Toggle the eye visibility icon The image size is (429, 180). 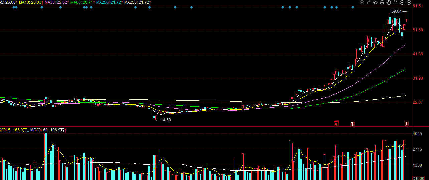click(375, 2)
